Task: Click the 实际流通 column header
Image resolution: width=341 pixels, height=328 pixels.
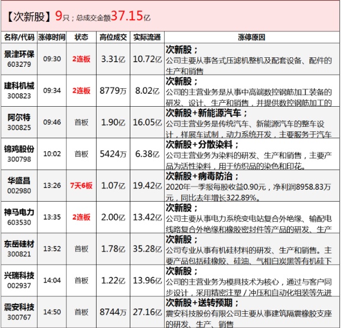Action: pyautogui.click(x=147, y=37)
